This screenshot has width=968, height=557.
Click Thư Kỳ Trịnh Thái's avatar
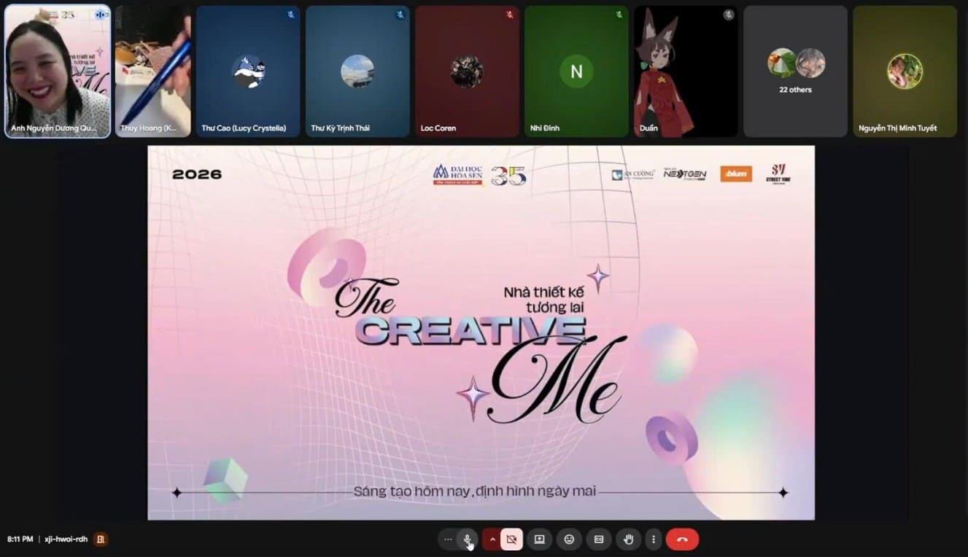(x=357, y=71)
